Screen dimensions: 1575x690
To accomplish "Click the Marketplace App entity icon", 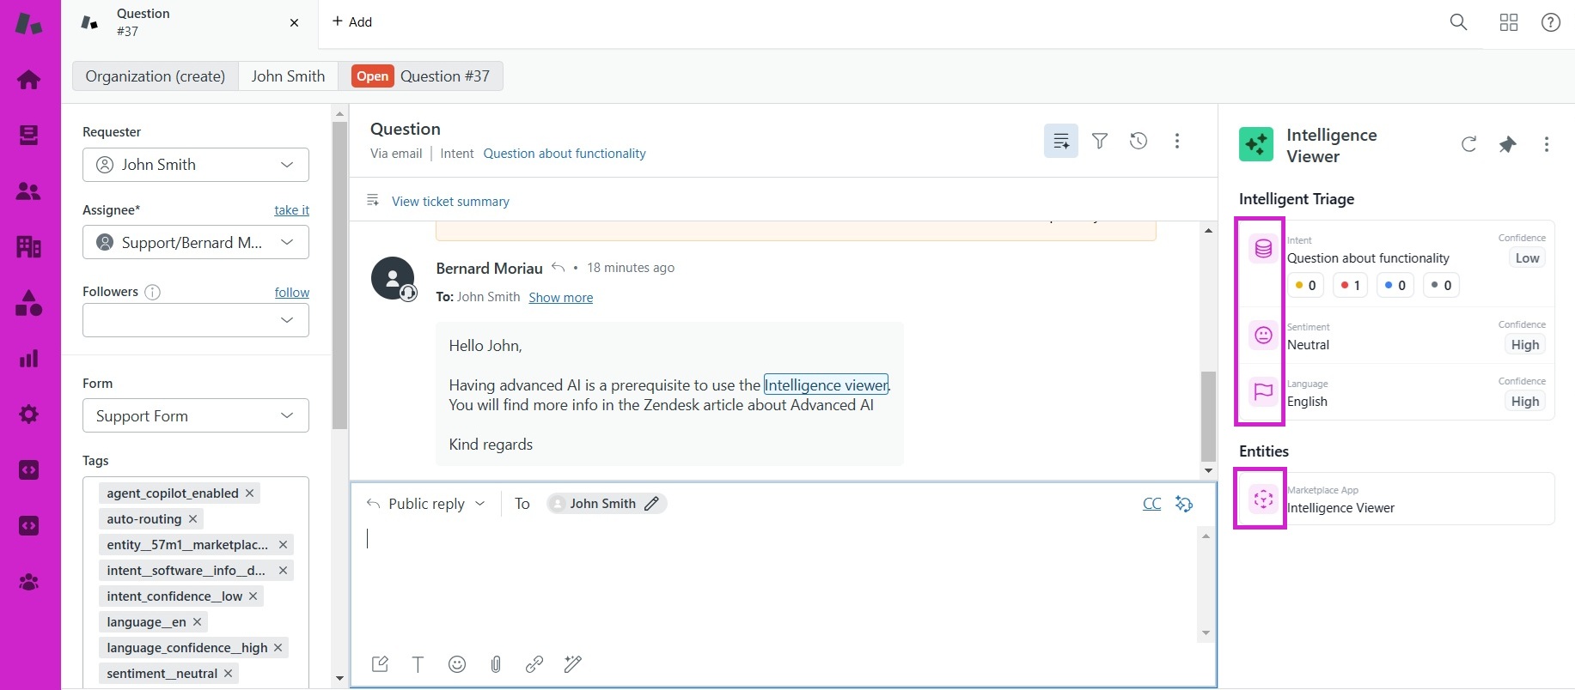I will 1263,499.
